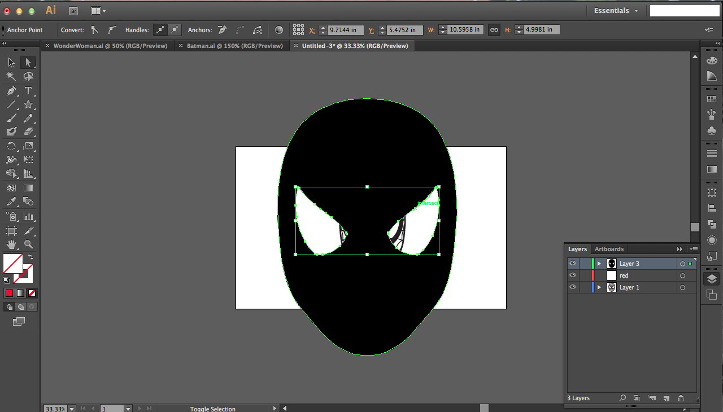Open the Arrange Documents dropdown
The image size is (723, 412).
(x=98, y=11)
